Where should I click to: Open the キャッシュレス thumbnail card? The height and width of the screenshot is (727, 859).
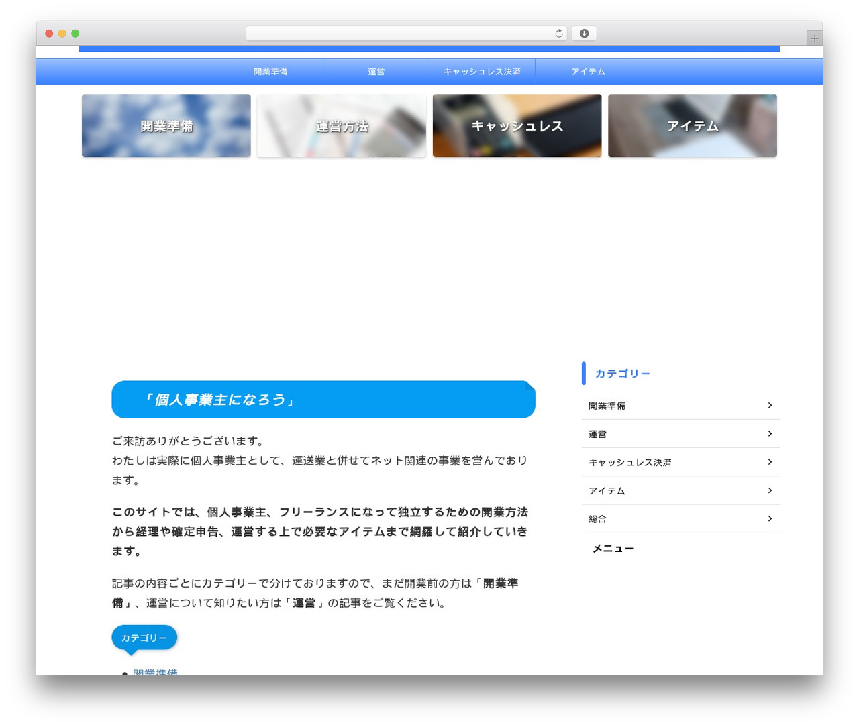click(517, 126)
